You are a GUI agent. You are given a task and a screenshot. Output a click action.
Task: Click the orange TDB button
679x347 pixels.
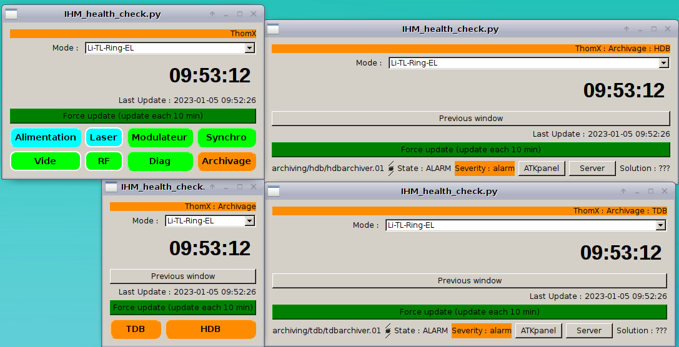coord(136,330)
